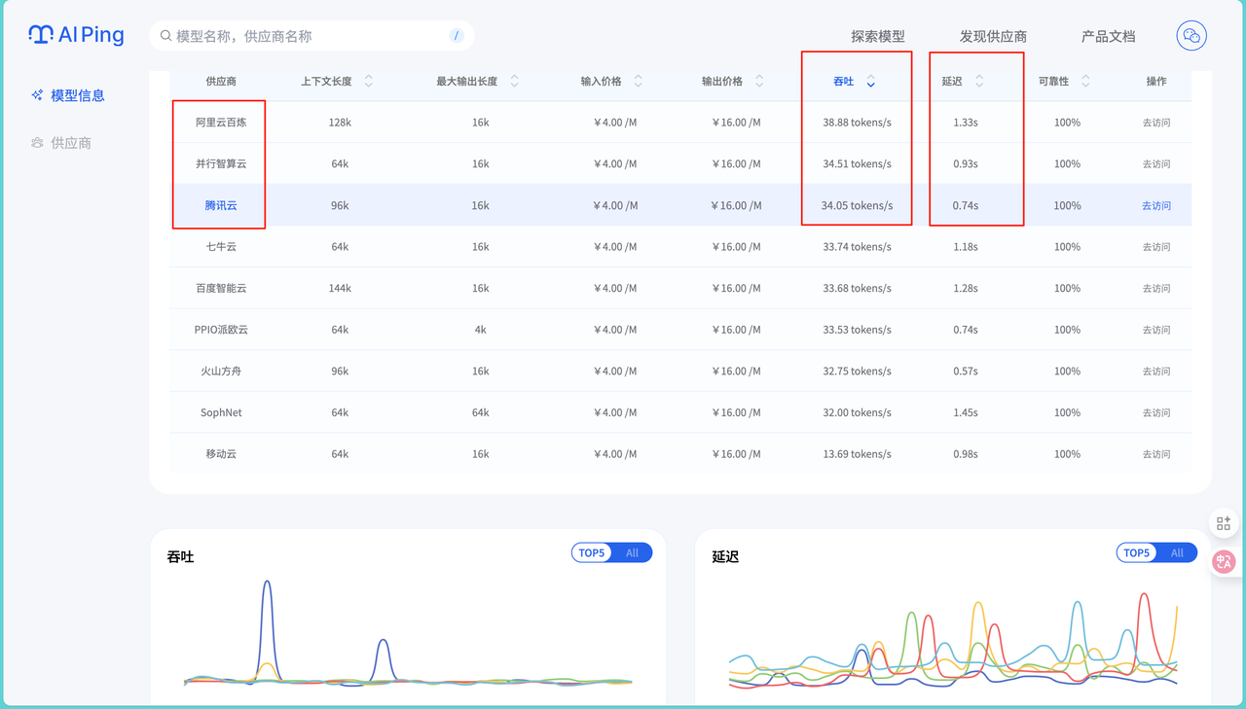Select 供应商 in the sidebar
The height and width of the screenshot is (709, 1246).
71,143
